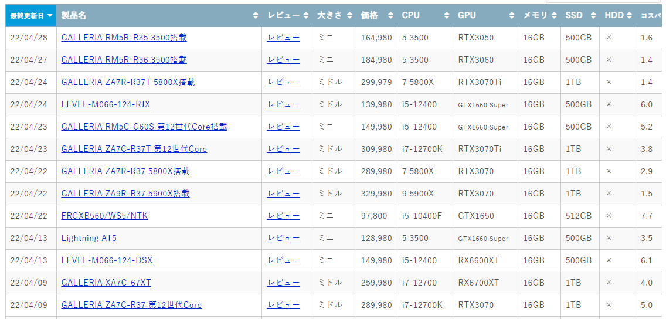
Task: Select price cell 164,980
Action: pyautogui.click(x=376, y=38)
